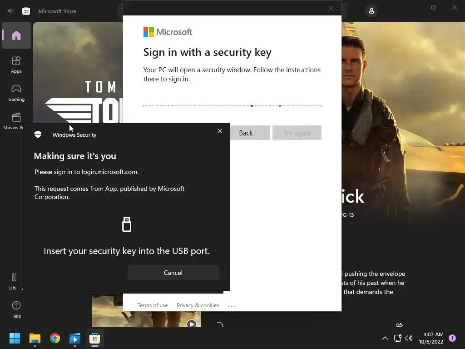The image size is (465, 349).
Task: Open clock showing 4:07 AM
Action: 431,338
